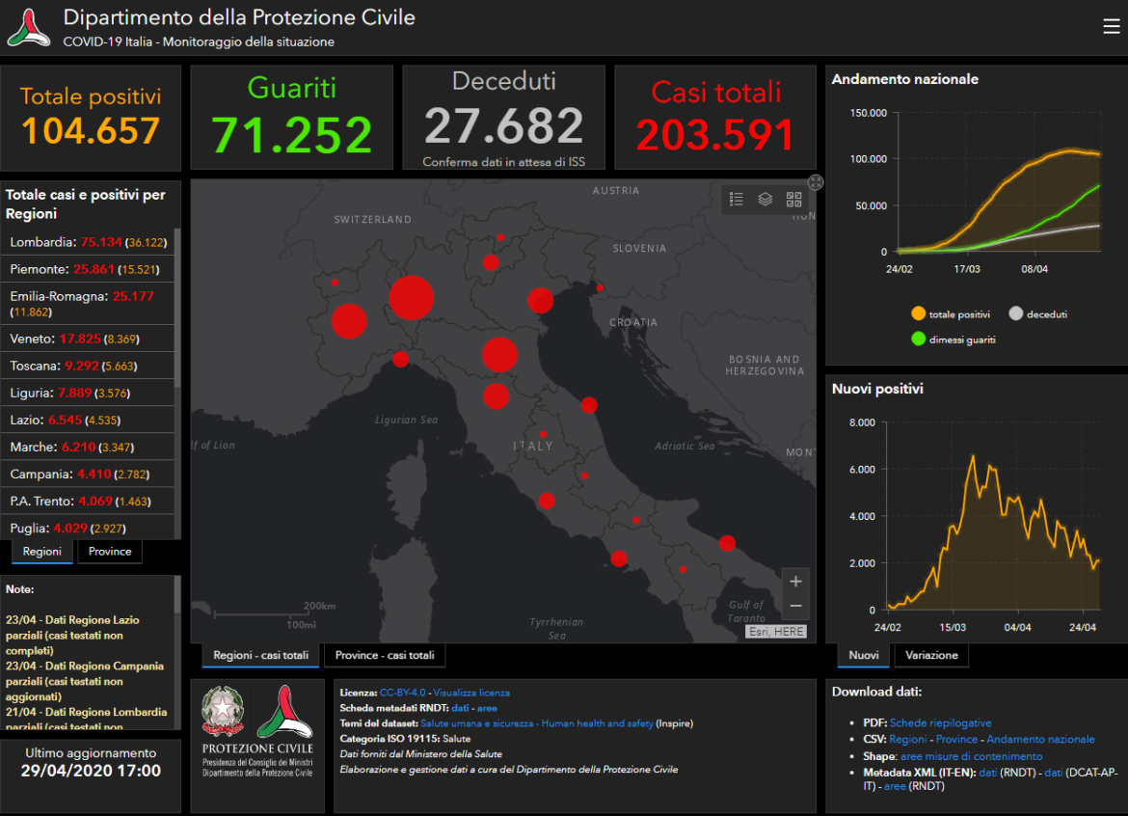Click the Lazio bubble on the map
Image resolution: width=1128 pixels, height=816 pixels.
547,501
